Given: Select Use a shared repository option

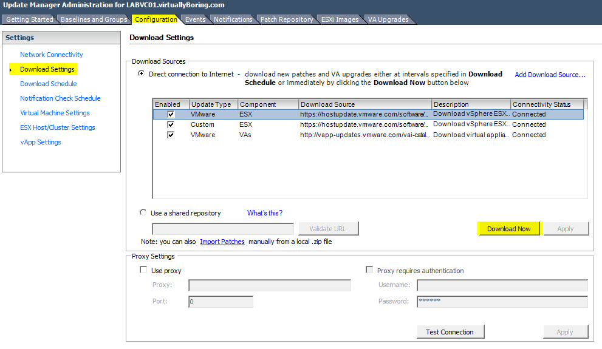Looking at the screenshot, I should (x=143, y=212).
